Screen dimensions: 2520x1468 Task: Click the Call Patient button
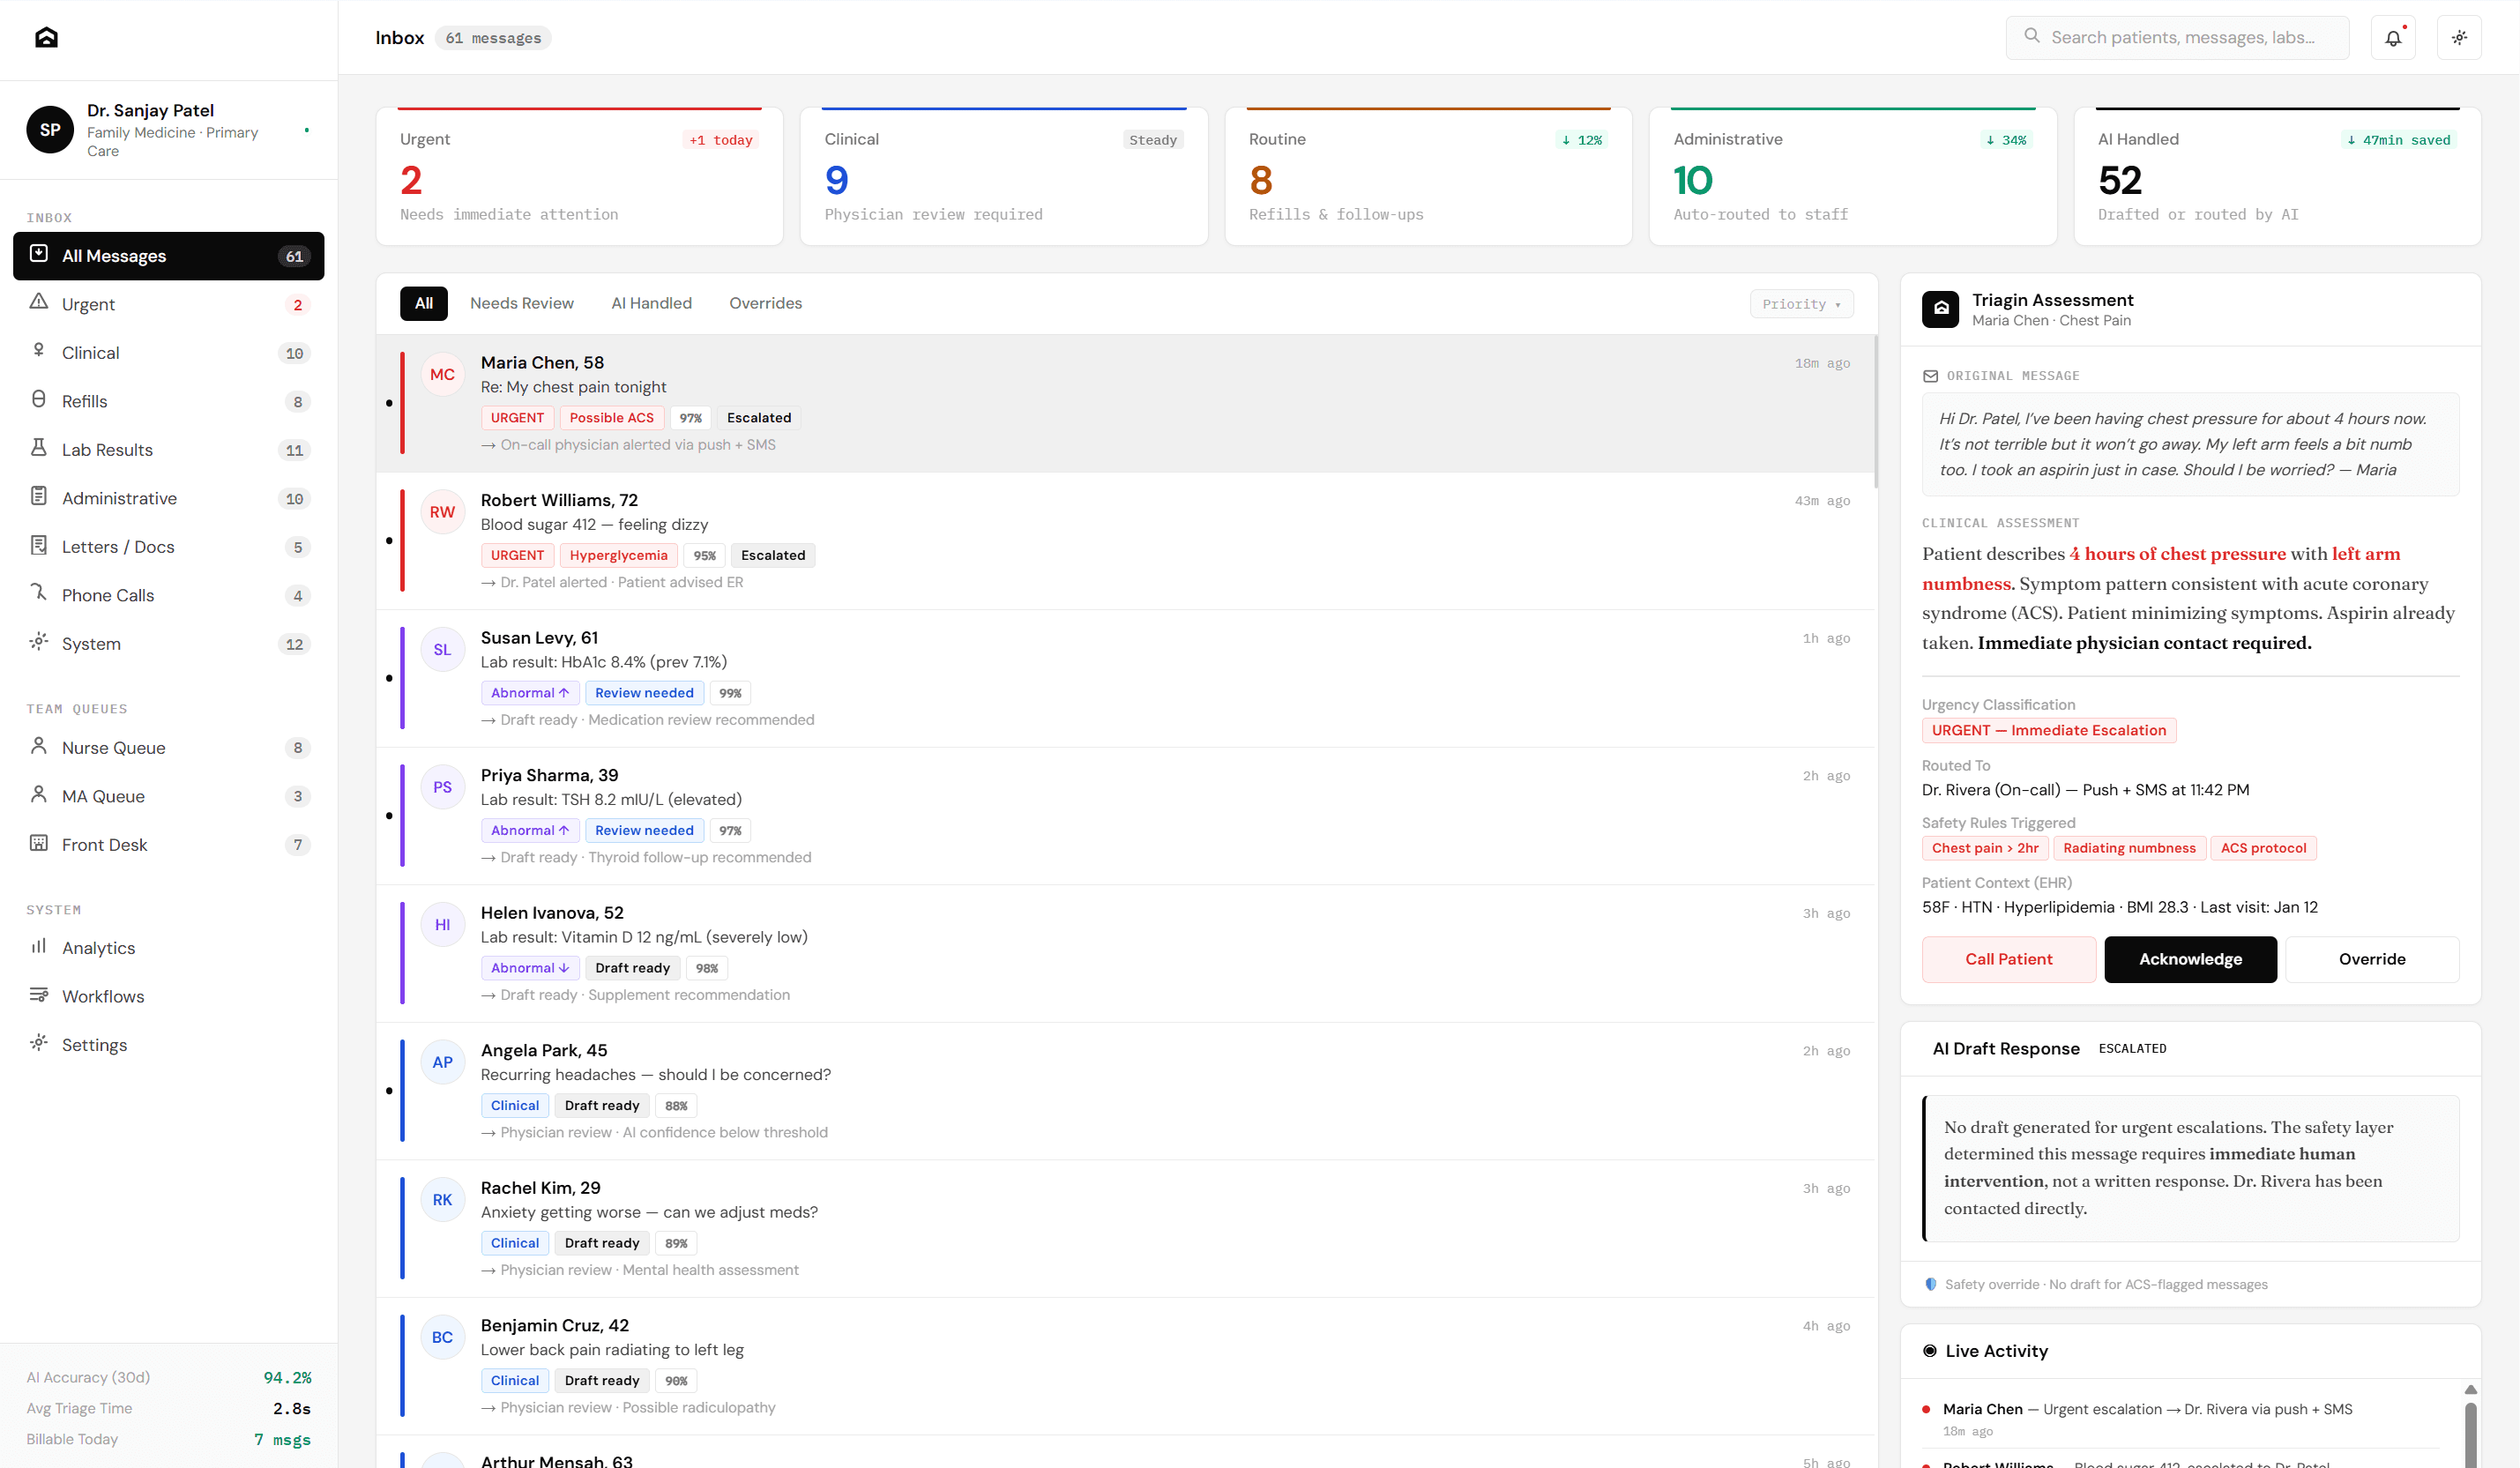click(x=2008, y=959)
